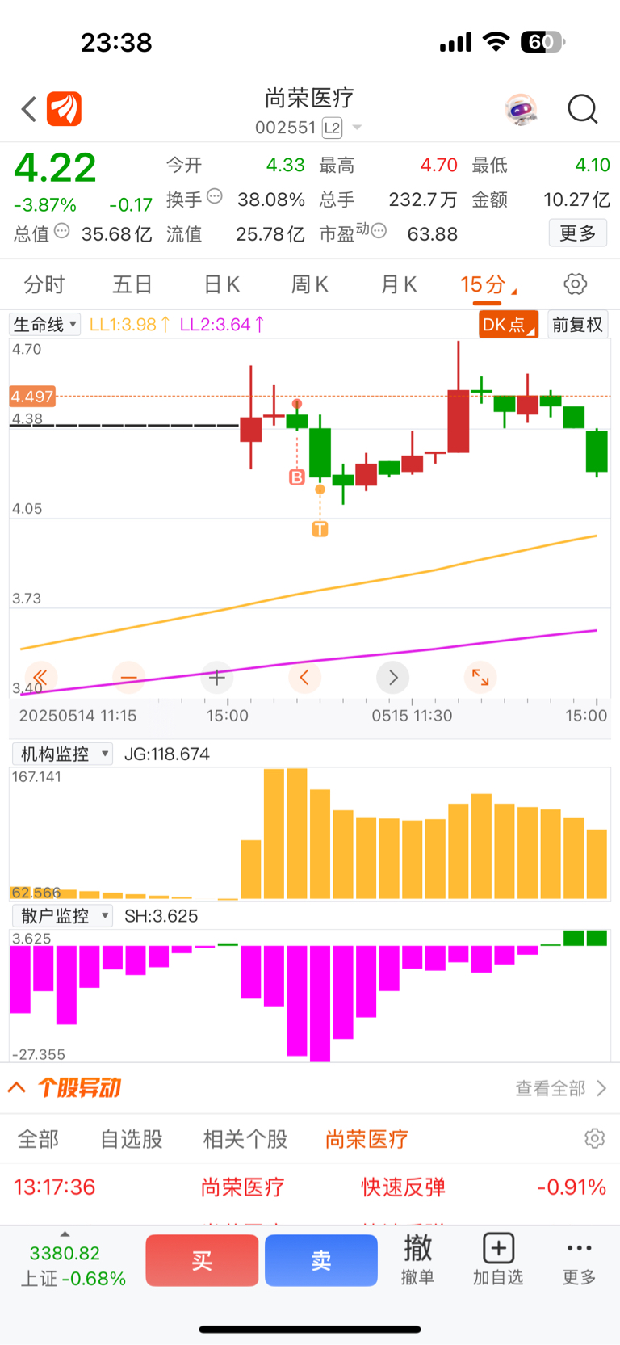
Task: Open 15分 period selector
Action: coord(488,284)
